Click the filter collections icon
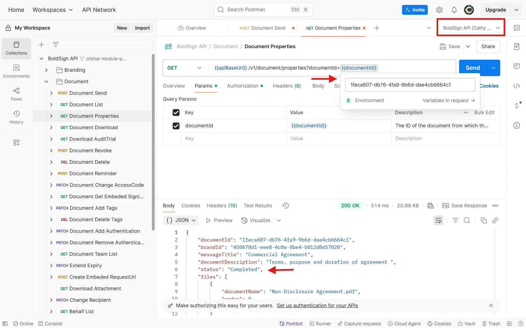 pos(56,45)
